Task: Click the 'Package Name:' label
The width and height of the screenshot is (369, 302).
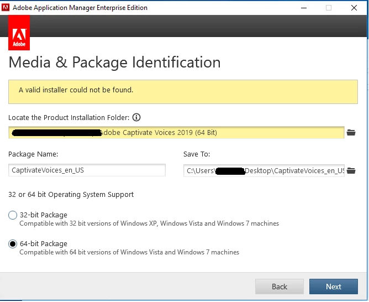Action: click(33, 154)
